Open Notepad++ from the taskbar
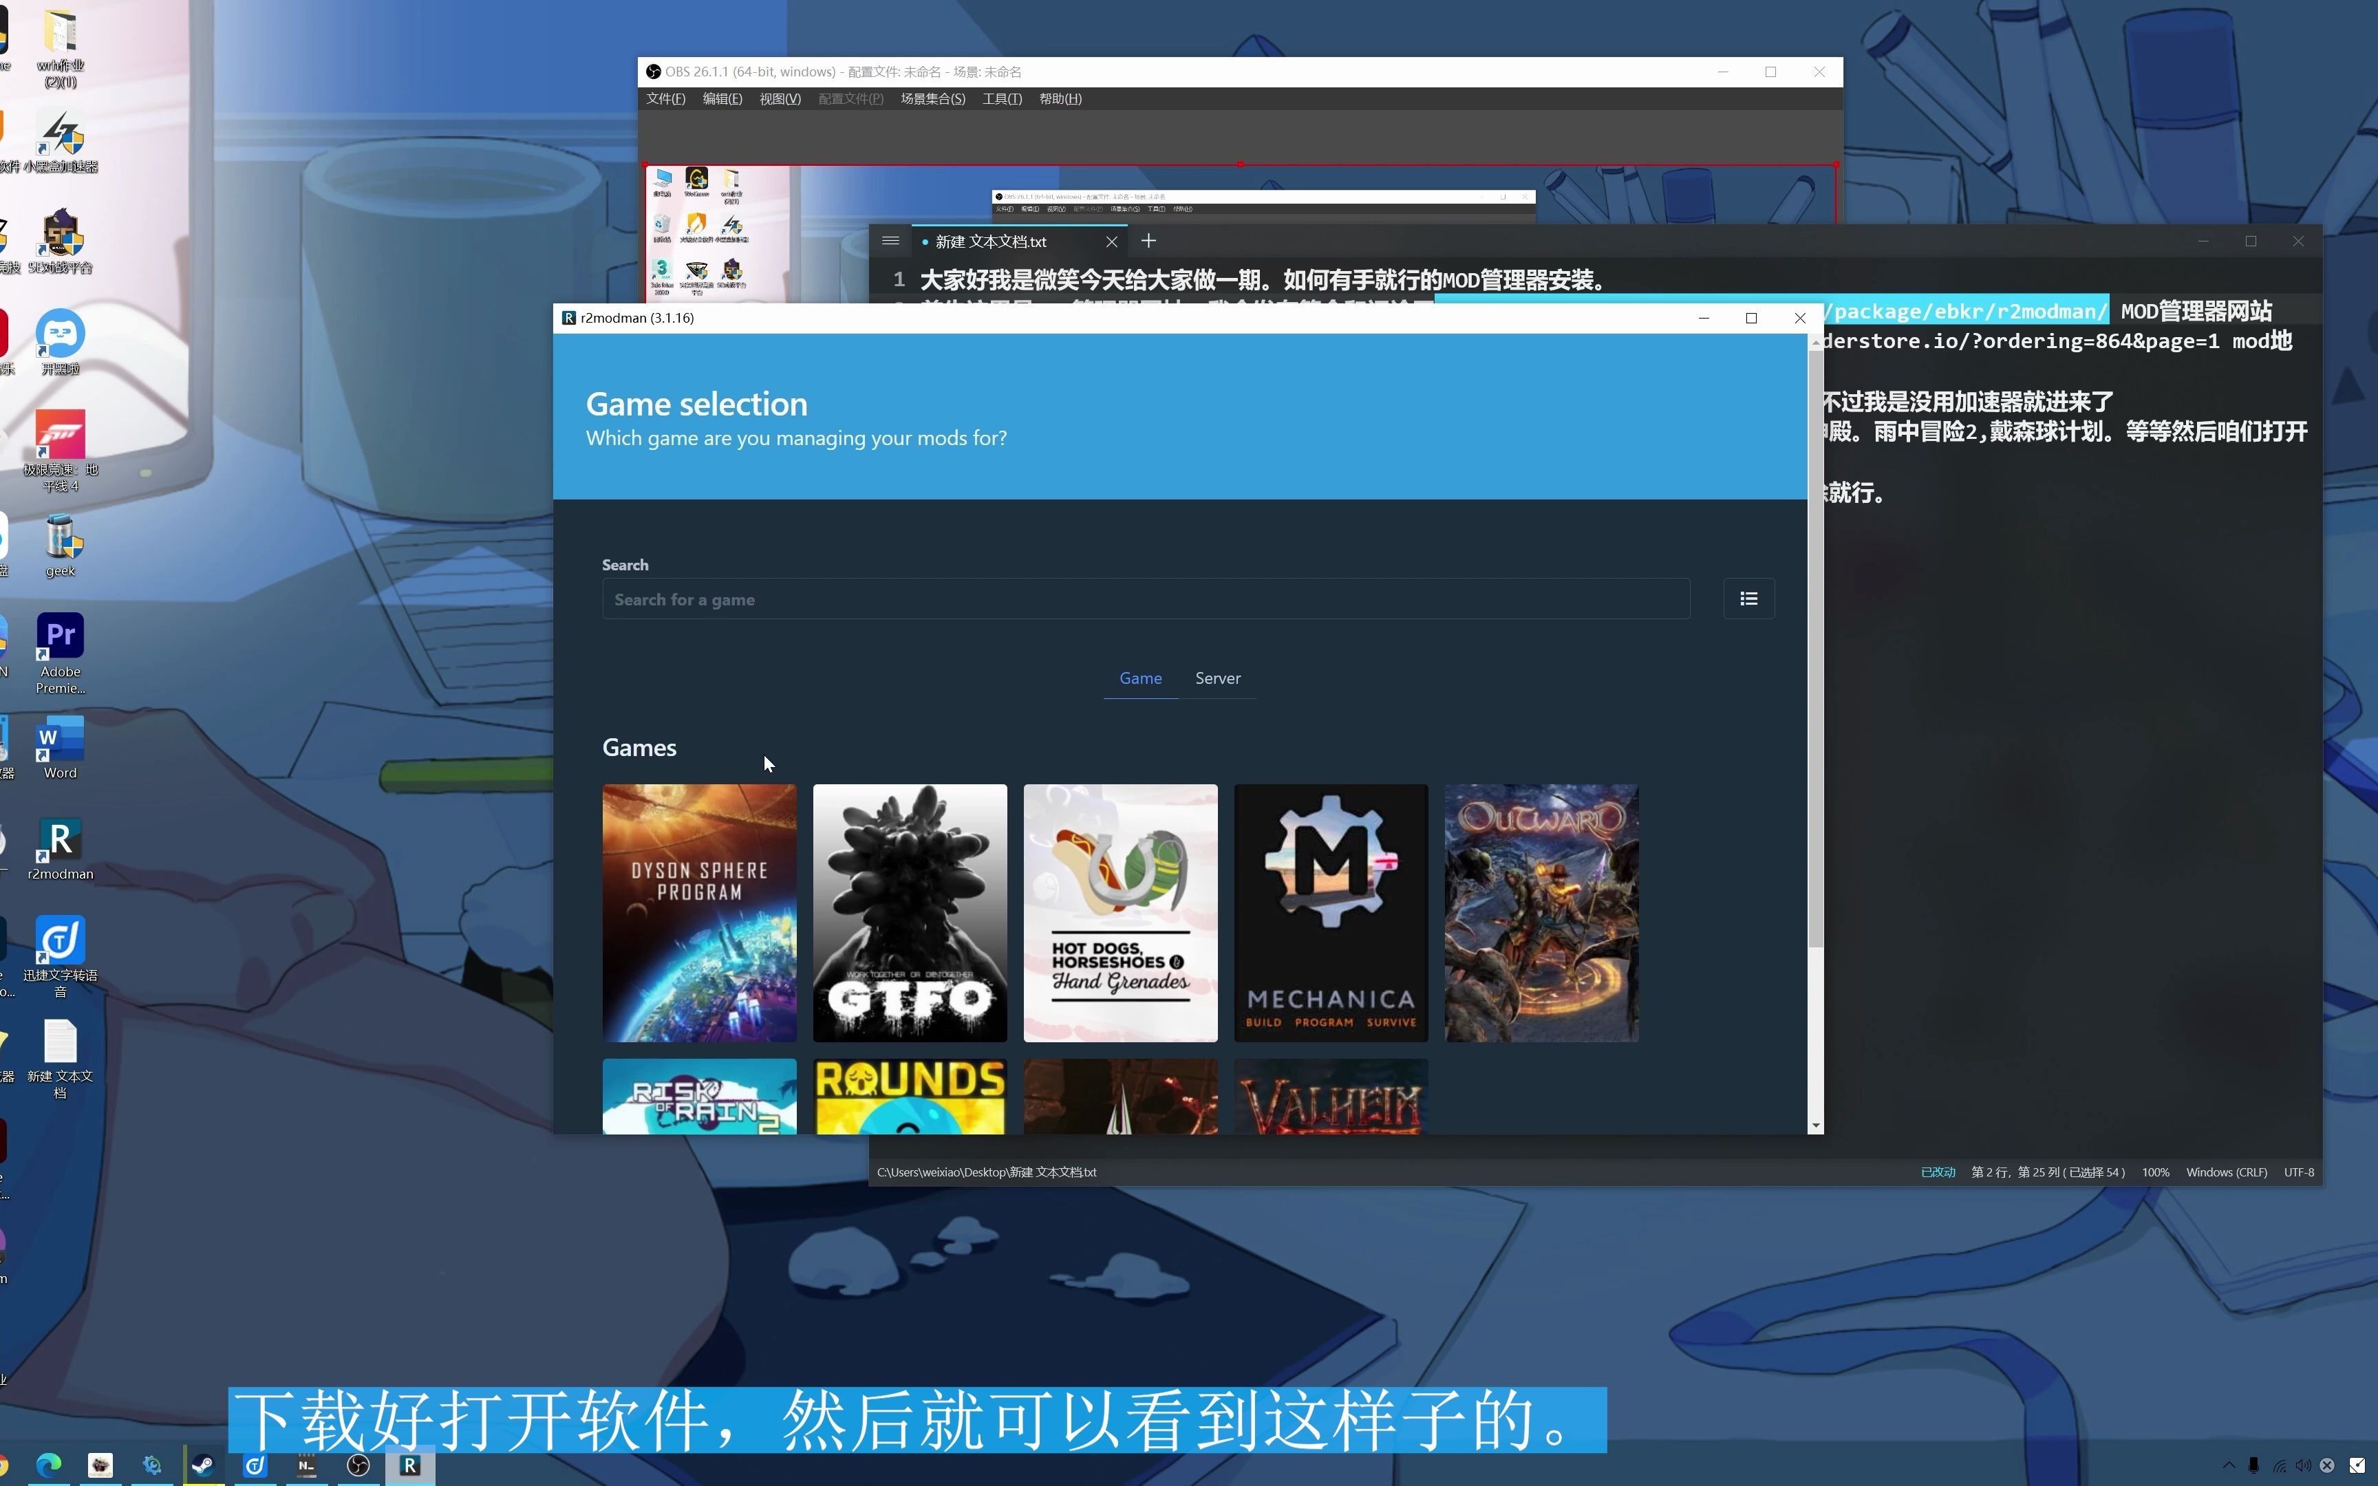Screen dimensions: 2378x1486 point(306,1465)
